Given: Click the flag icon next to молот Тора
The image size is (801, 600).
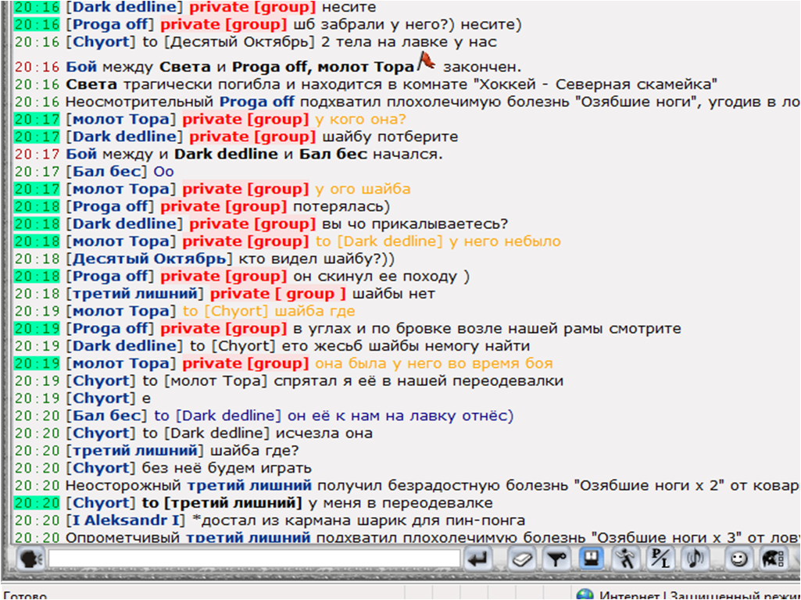Looking at the screenshot, I should coord(426,62).
